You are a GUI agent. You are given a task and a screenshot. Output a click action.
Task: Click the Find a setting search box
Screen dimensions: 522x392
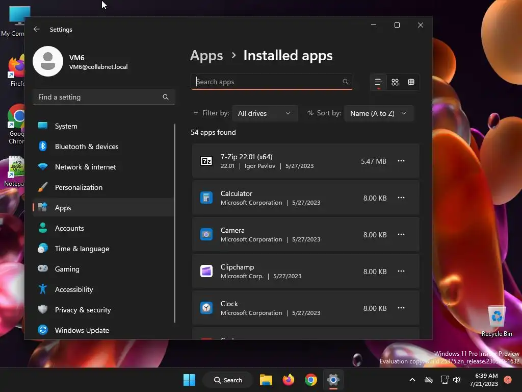(x=104, y=97)
